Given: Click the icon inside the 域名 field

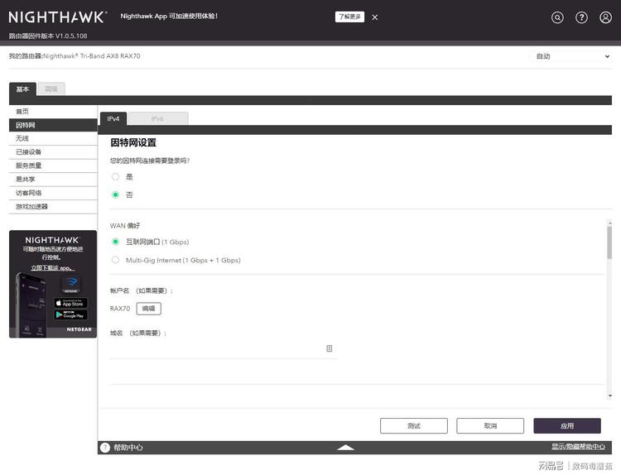Looking at the screenshot, I should [x=329, y=348].
